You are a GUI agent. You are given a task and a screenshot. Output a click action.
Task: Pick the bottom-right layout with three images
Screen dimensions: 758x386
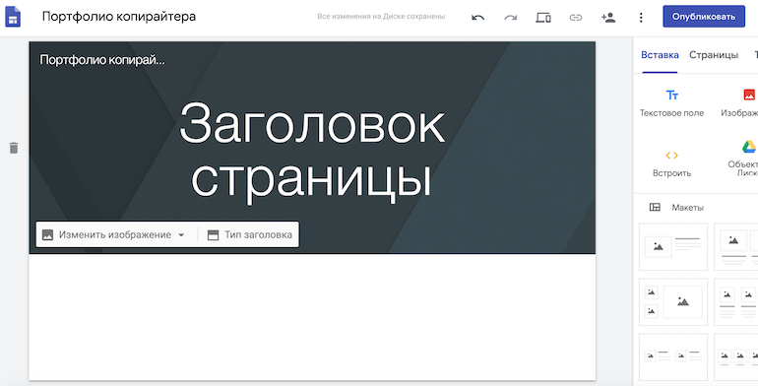735,357
